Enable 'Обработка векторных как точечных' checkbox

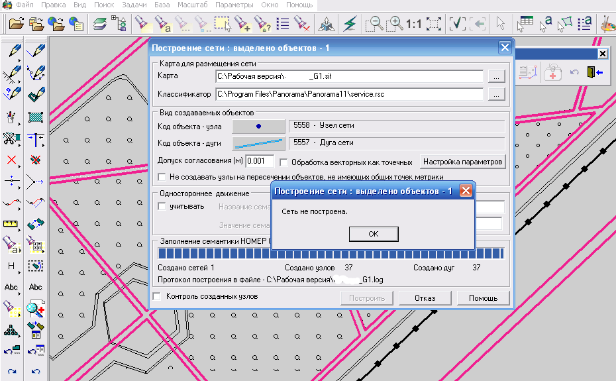click(283, 162)
